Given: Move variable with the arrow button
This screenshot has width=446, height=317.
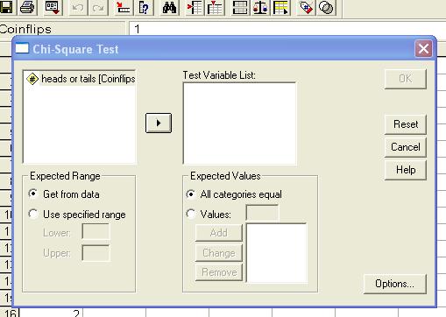Looking at the screenshot, I should (159, 123).
